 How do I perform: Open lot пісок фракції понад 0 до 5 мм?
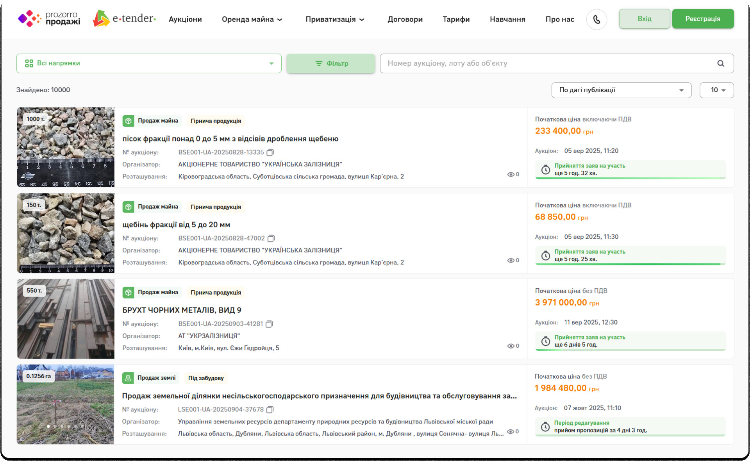pos(230,139)
